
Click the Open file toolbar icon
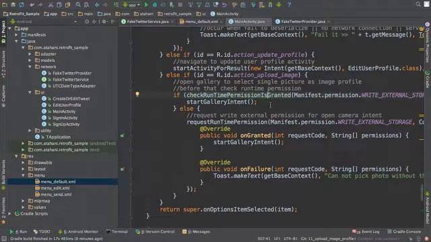pos(5,5)
